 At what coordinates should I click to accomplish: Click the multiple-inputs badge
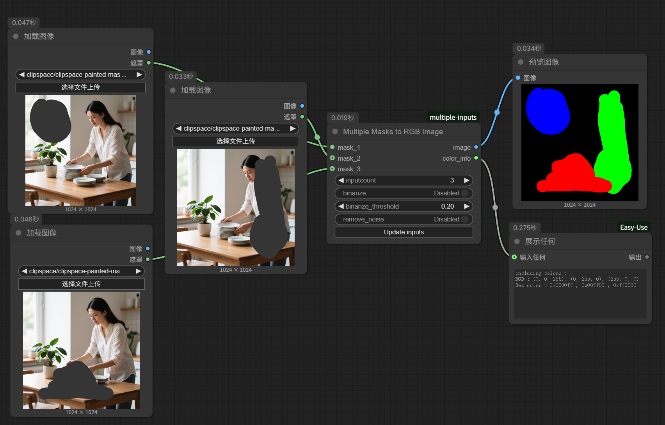[x=453, y=117]
